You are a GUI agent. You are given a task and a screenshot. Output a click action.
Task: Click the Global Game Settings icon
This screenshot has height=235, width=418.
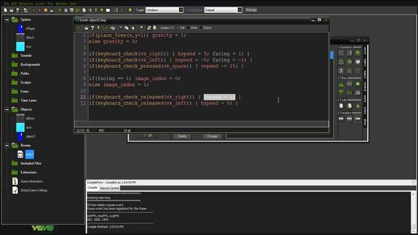(15, 190)
